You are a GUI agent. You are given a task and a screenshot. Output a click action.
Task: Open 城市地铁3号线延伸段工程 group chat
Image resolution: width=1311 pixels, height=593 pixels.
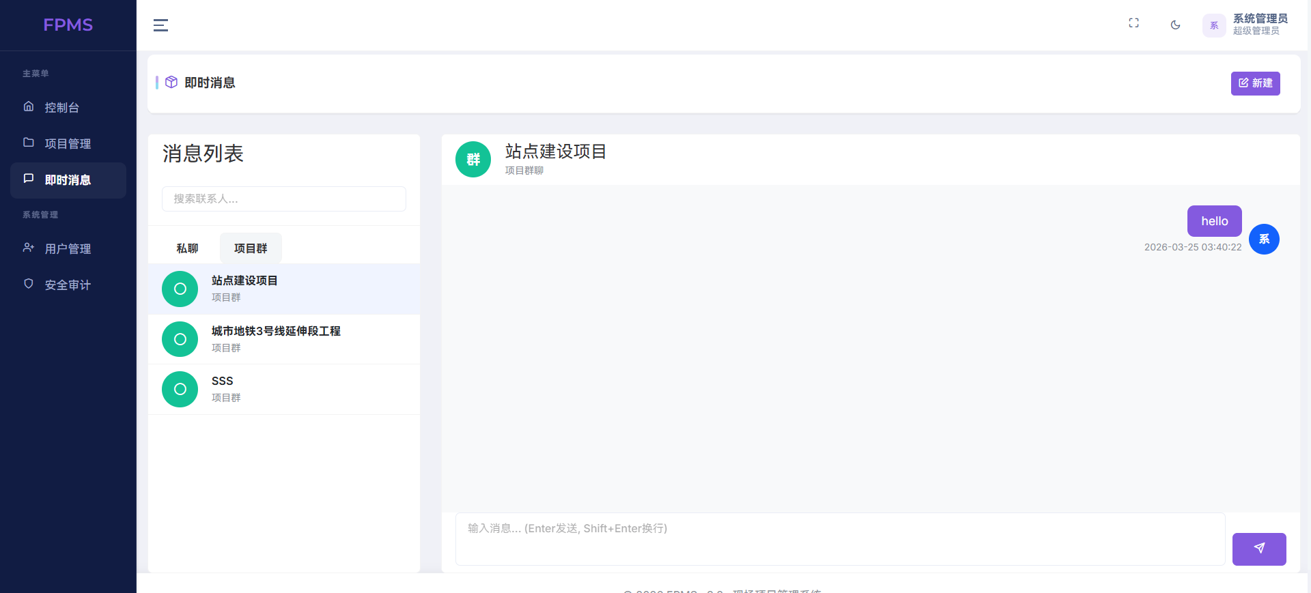point(283,339)
